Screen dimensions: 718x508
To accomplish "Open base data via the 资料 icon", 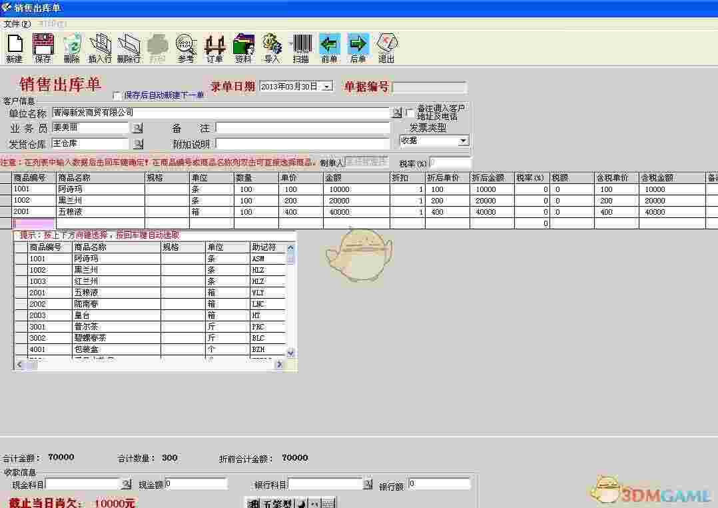I will (242, 47).
